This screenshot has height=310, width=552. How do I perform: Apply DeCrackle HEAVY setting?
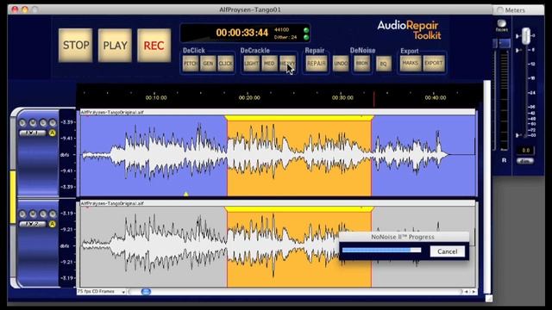pos(287,64)
